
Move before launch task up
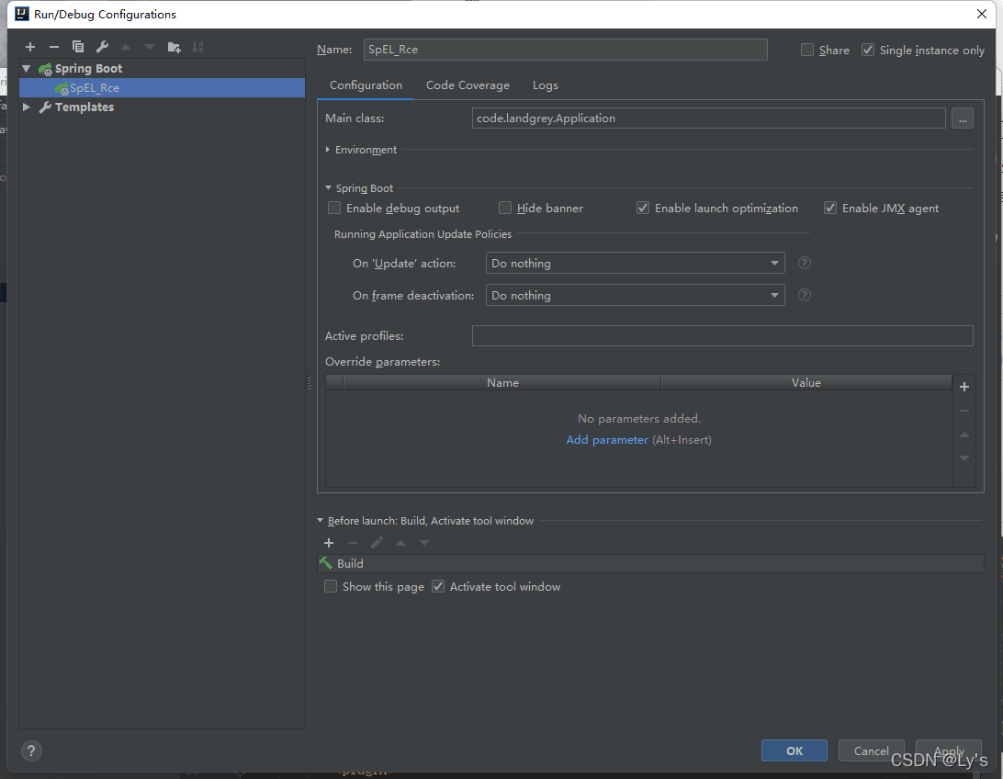coord(400,543)
